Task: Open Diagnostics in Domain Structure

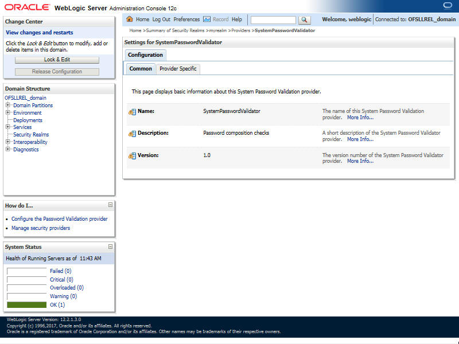Action: tap(26, 150)
